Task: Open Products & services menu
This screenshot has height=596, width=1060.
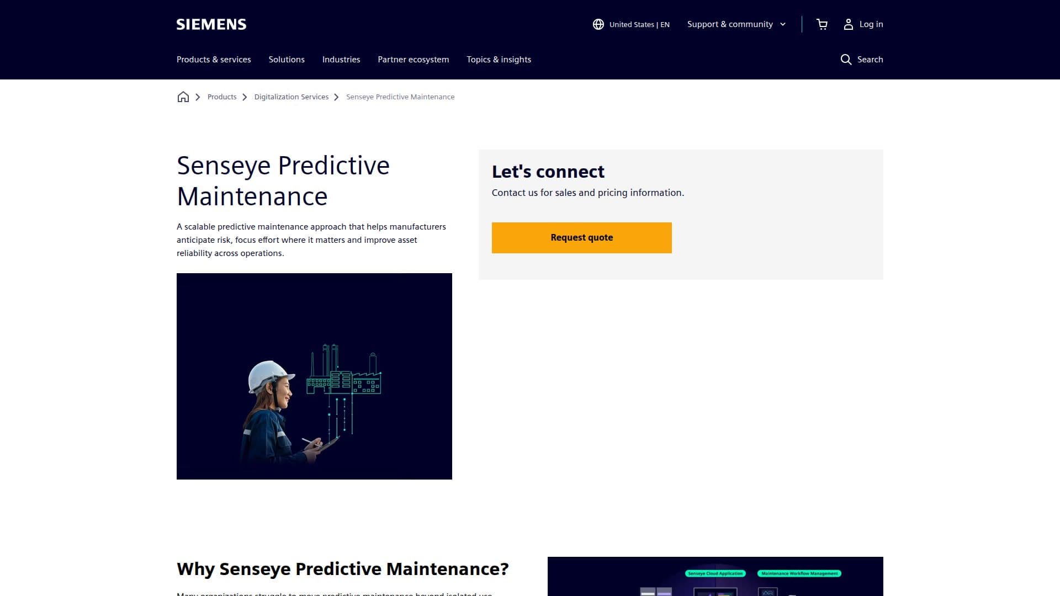Action: 214,60
